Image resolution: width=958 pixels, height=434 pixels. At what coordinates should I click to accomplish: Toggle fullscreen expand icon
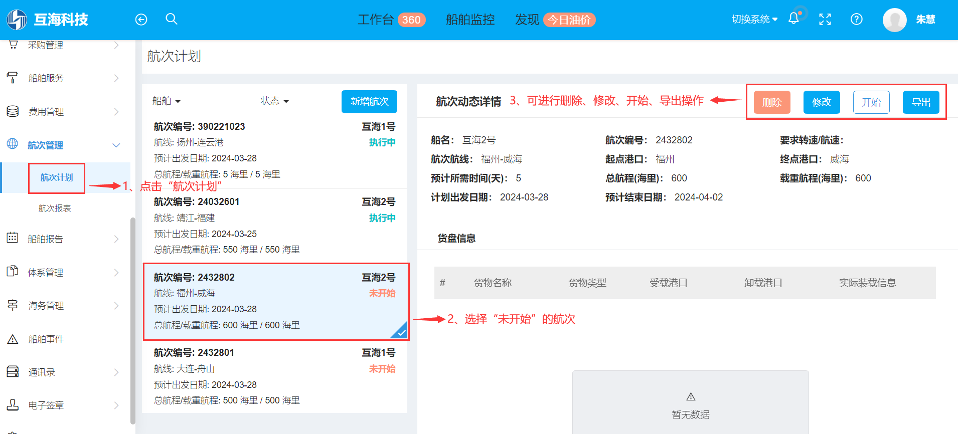(x=825, y=20)
